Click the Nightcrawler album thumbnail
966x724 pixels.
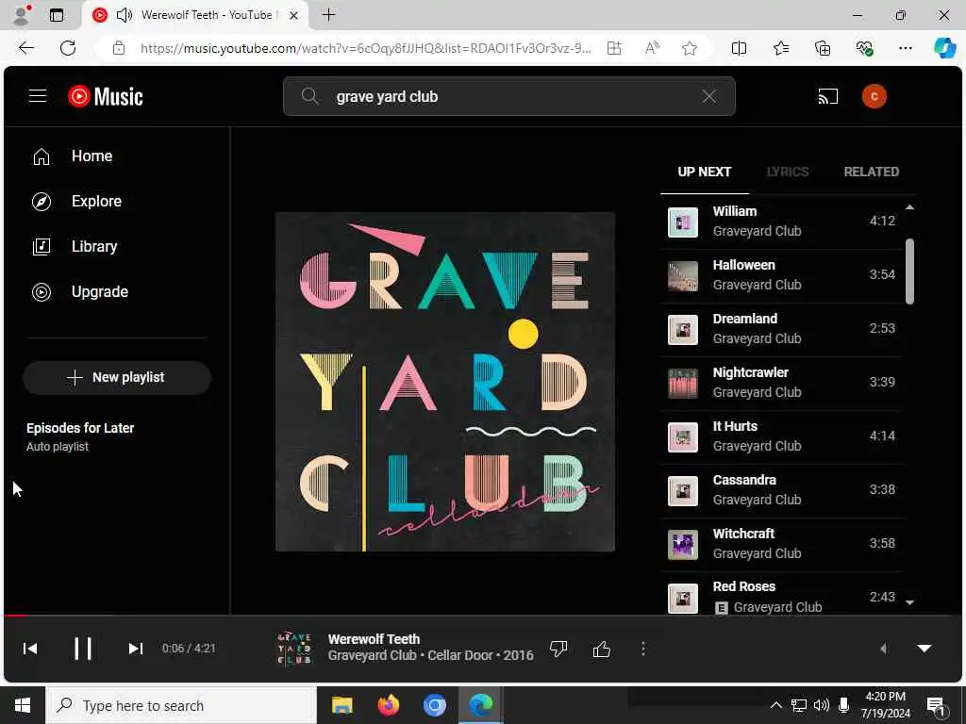pyautogui.click(x=683, y=383)
